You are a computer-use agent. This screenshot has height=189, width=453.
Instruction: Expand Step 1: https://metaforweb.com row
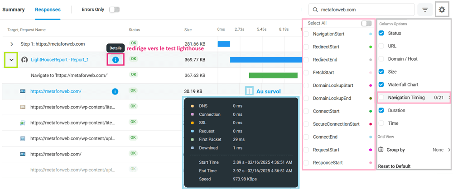pyautogui.click(x=12, y=44)
